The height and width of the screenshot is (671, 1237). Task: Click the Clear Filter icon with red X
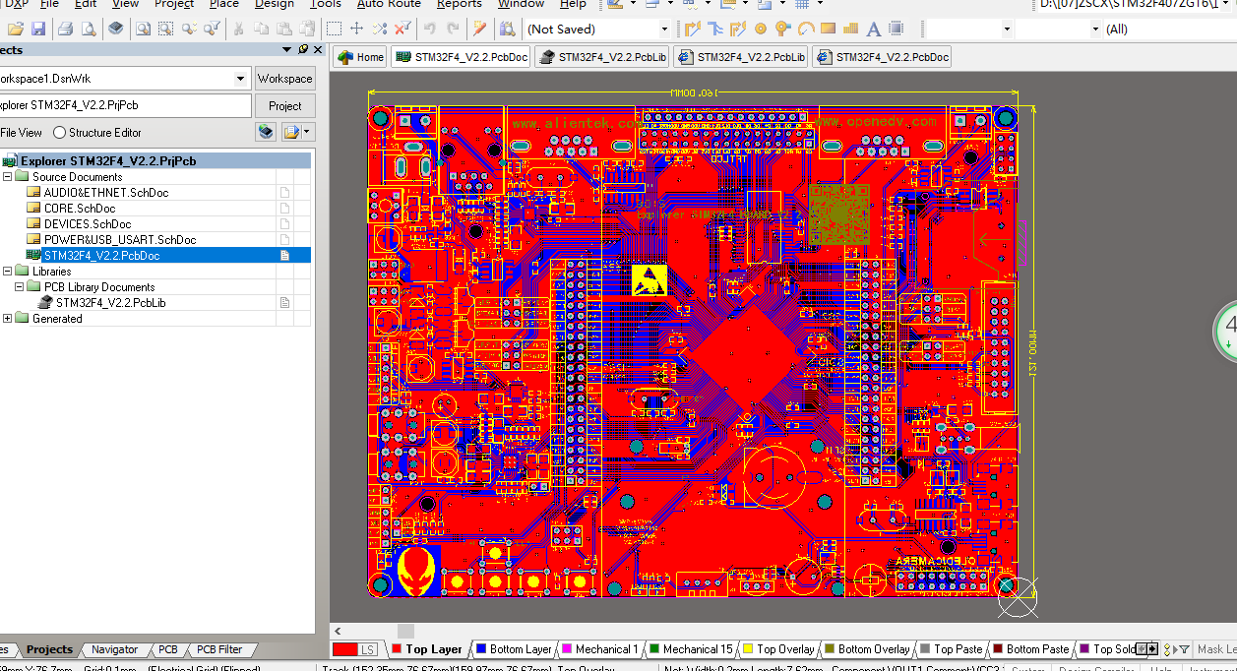click(402, 29)
